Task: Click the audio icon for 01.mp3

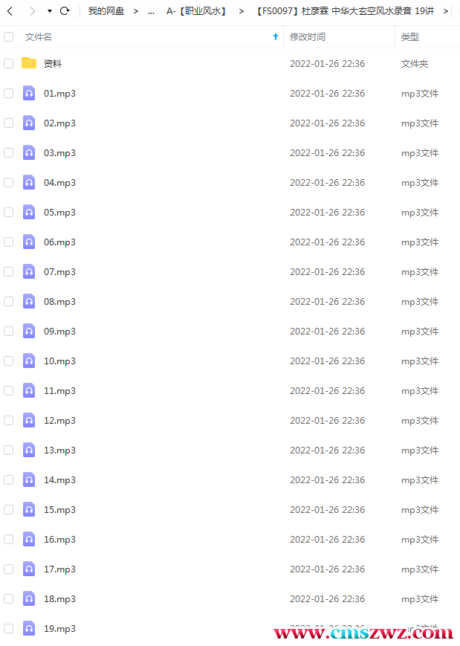Action: (29, 93)
